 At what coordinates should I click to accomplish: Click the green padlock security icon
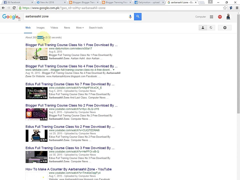pos(20,8)
